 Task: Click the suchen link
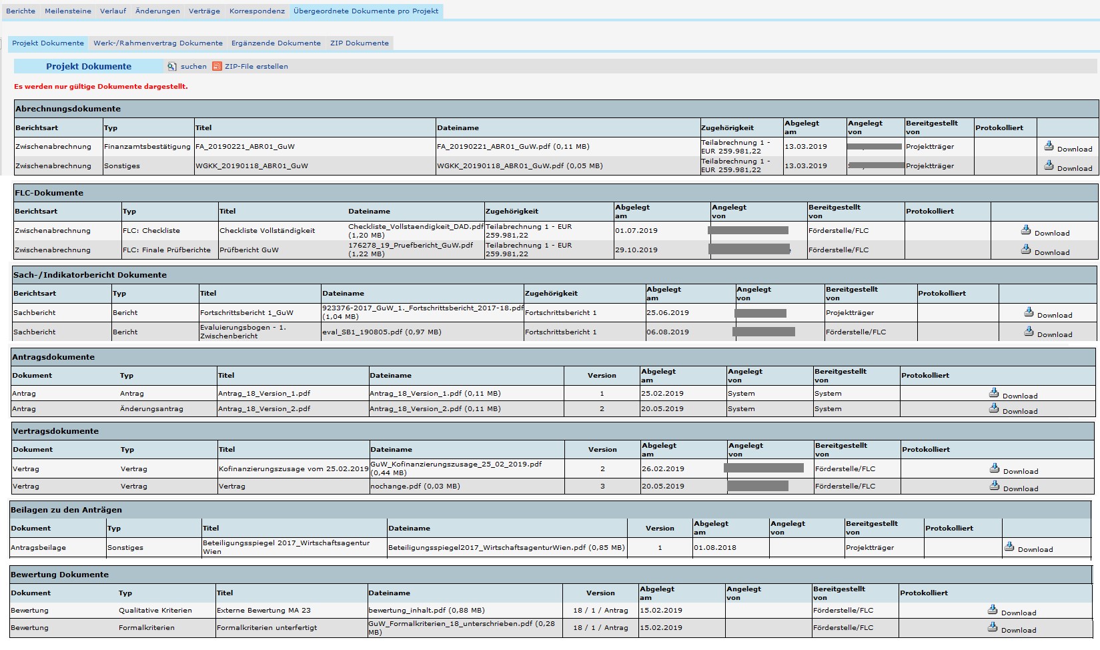tap(193, 67)
